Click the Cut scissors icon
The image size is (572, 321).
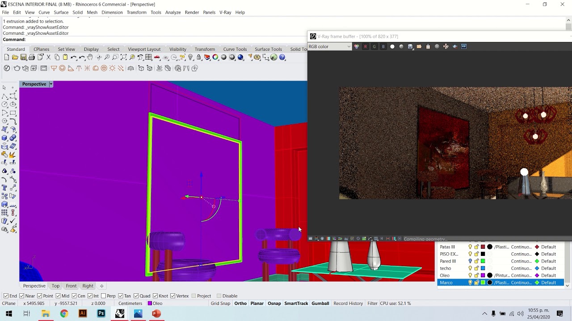point(48,57)
